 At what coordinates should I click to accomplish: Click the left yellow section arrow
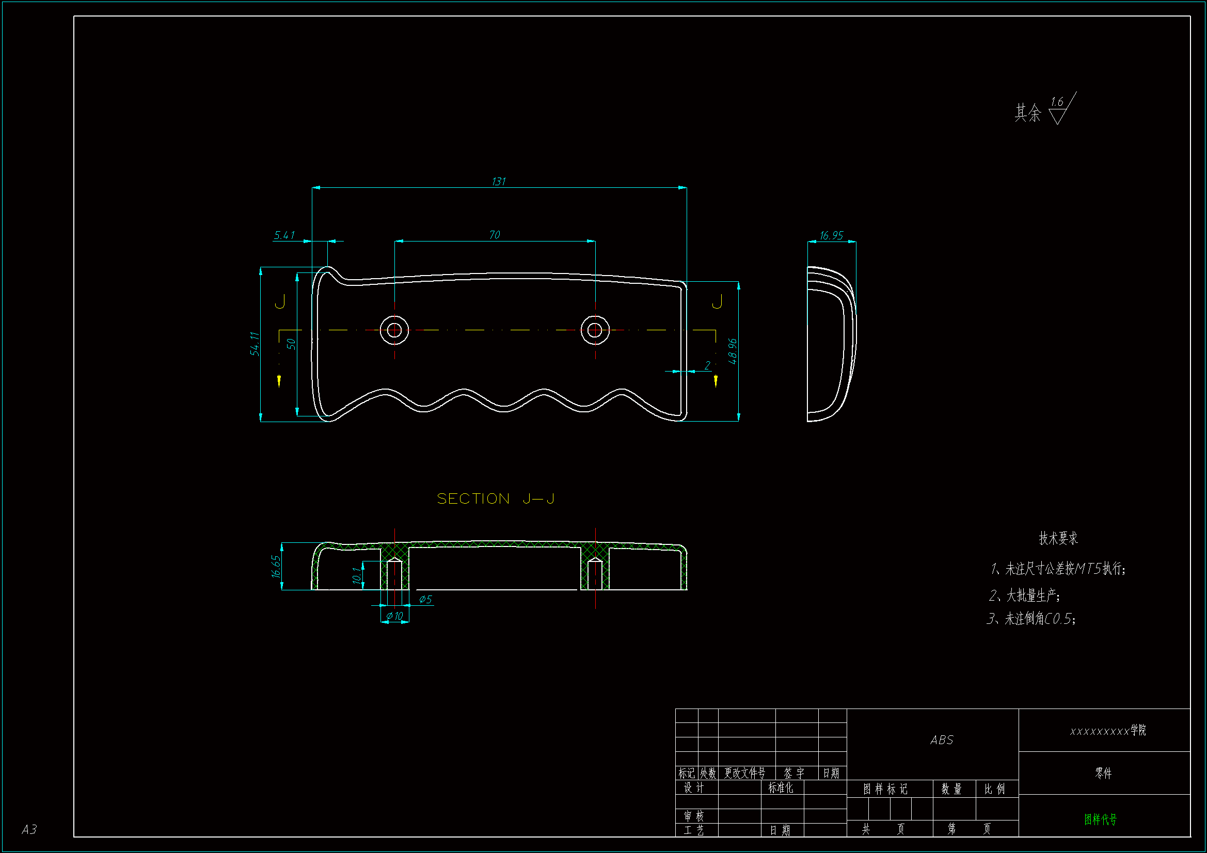(x=279, y=380)
